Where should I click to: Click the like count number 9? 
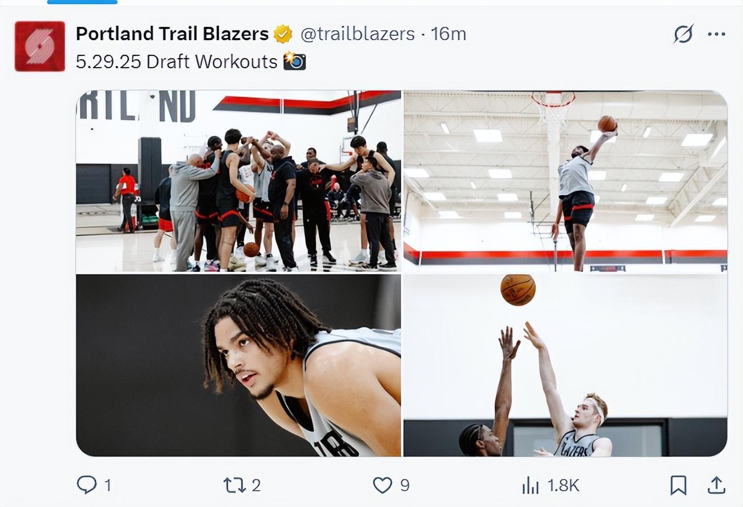click(x=405, y=485)
